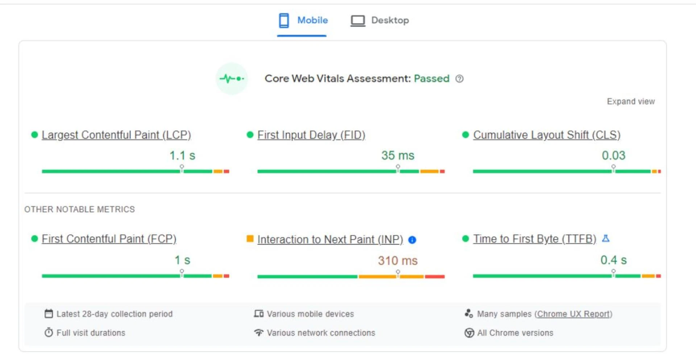Viewport: 696px width, 364px height.
Task: Click the wifi icon for network connections
Action: click(258, 332)
